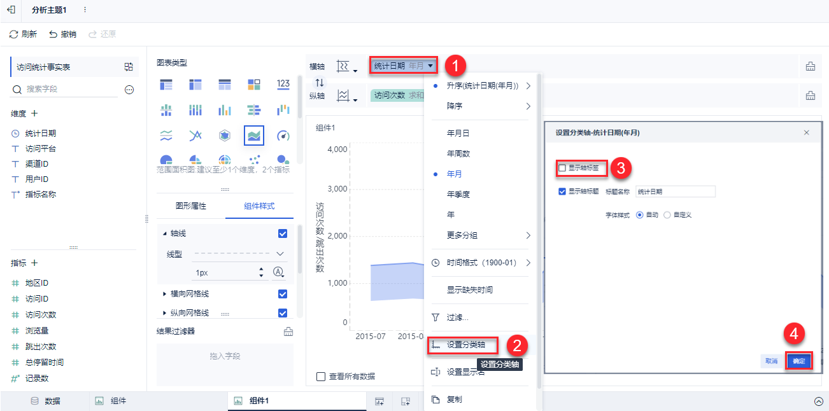
Task: Select the 访问平台 dimension field
Action: [41, 149]
